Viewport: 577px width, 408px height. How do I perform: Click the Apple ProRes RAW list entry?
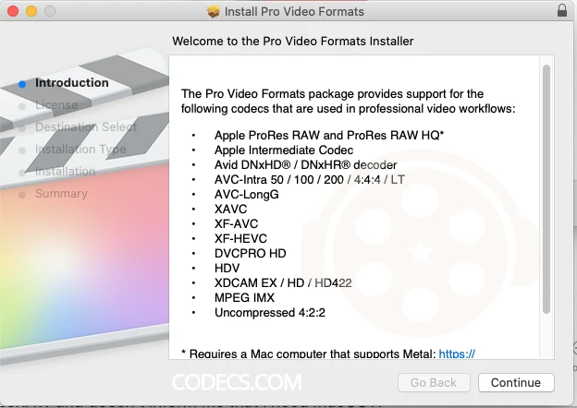(x=329, y=135)
